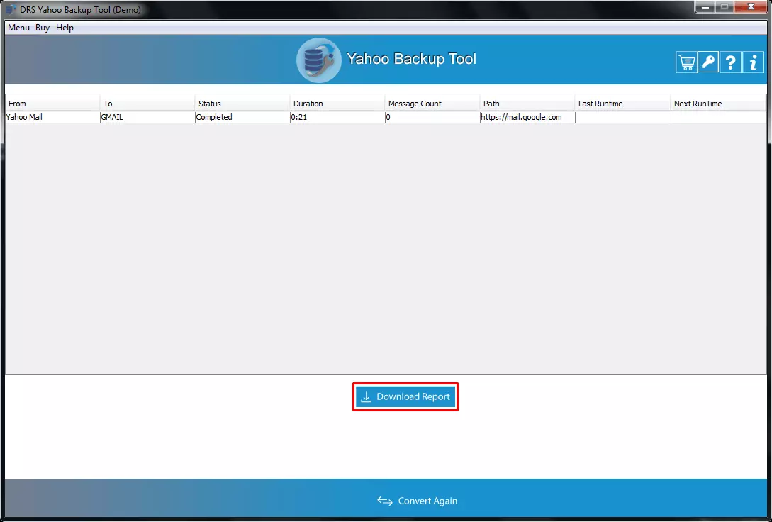Open the Buy menu
This screenshot has width=772, height=522.
(43, 28)
